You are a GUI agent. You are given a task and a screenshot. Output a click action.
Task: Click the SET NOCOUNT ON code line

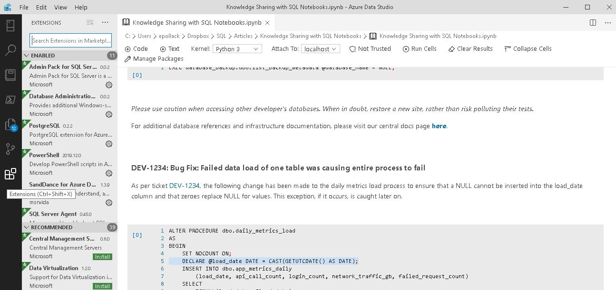(206, 253)
